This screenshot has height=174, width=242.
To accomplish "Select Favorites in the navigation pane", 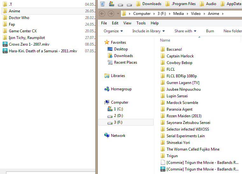I will (x=115, y=42).
